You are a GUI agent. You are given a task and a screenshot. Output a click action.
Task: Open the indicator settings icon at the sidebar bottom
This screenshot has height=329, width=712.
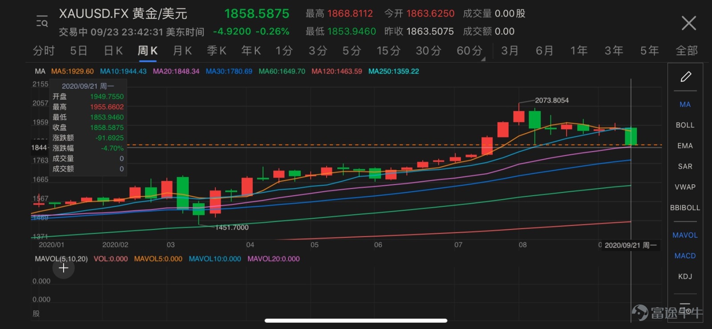point(685,309)
